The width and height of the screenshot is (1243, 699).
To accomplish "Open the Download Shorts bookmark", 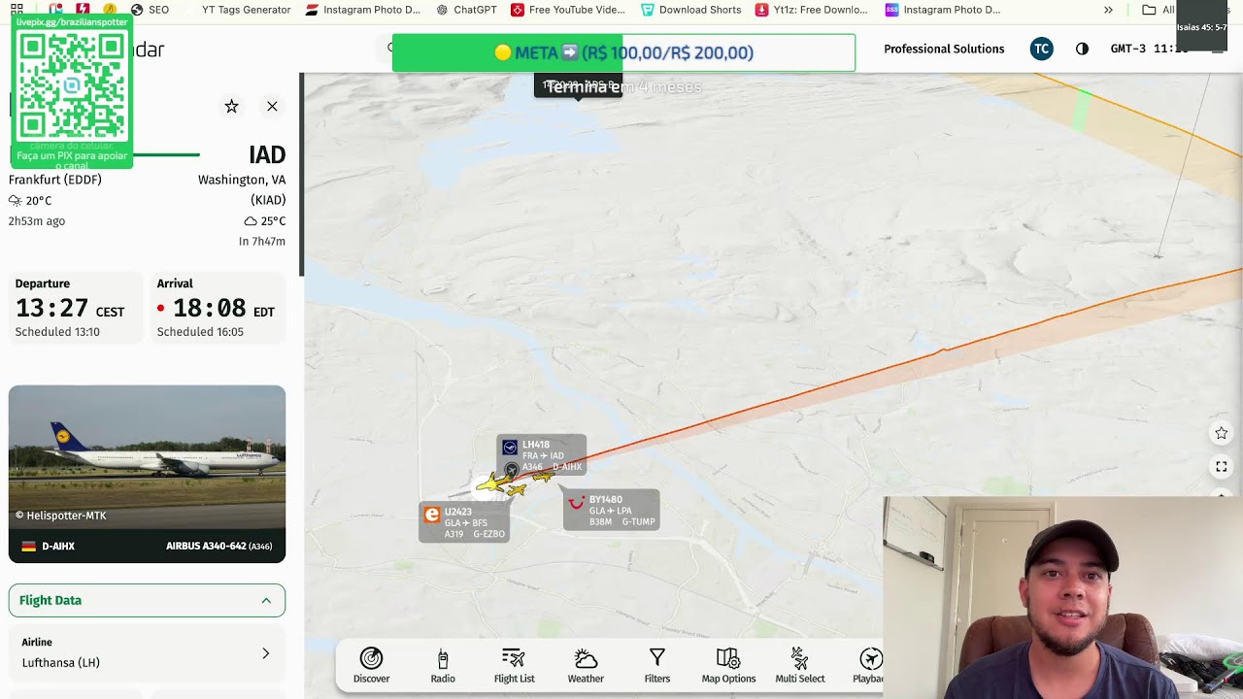I will click(690, 10).
